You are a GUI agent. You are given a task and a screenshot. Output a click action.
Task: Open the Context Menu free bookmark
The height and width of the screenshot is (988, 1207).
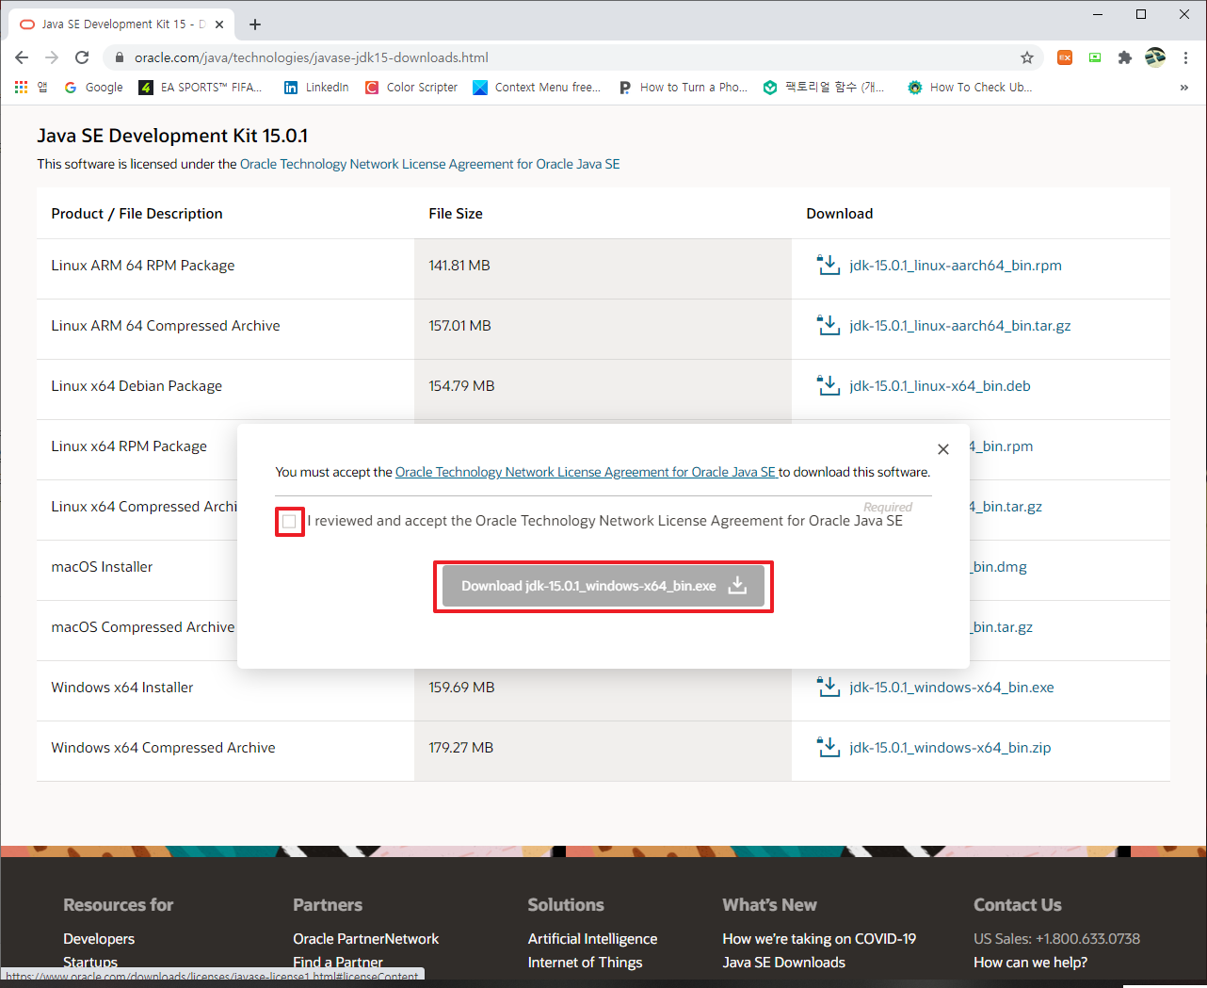(x=537, y=87)
